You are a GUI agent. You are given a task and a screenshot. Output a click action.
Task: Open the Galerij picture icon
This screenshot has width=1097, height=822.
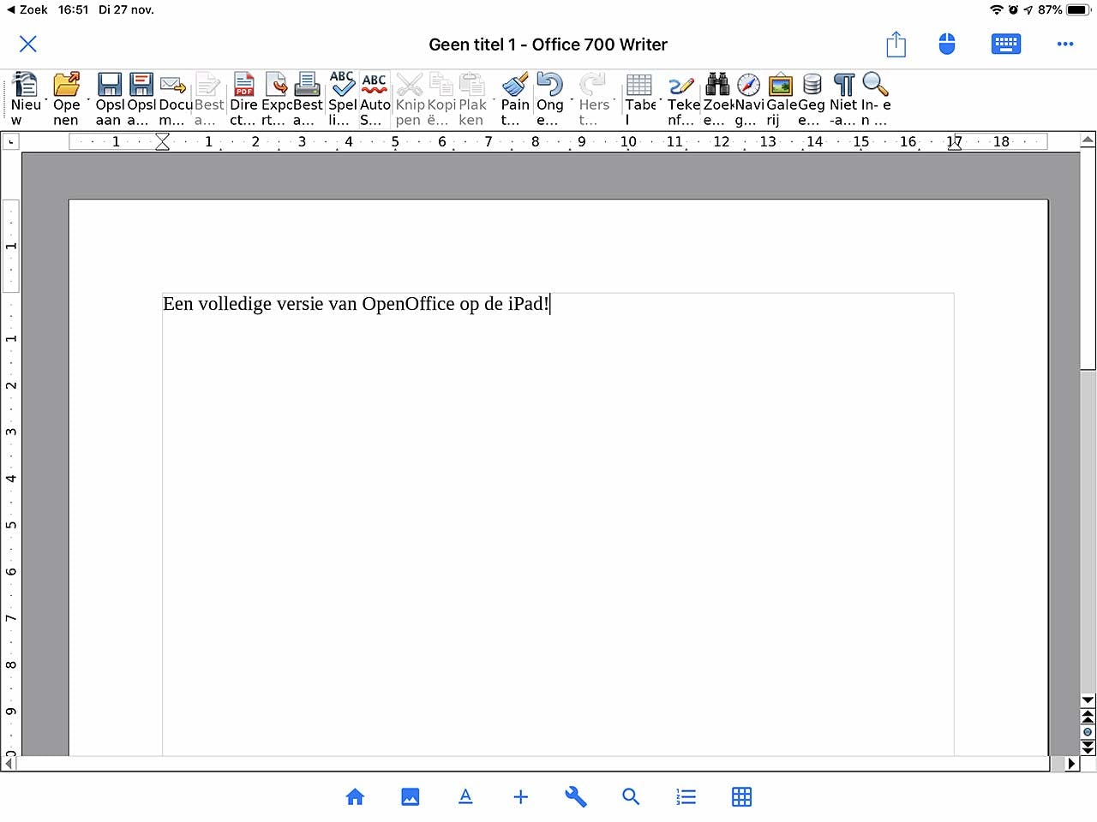(x=781, y=84)
